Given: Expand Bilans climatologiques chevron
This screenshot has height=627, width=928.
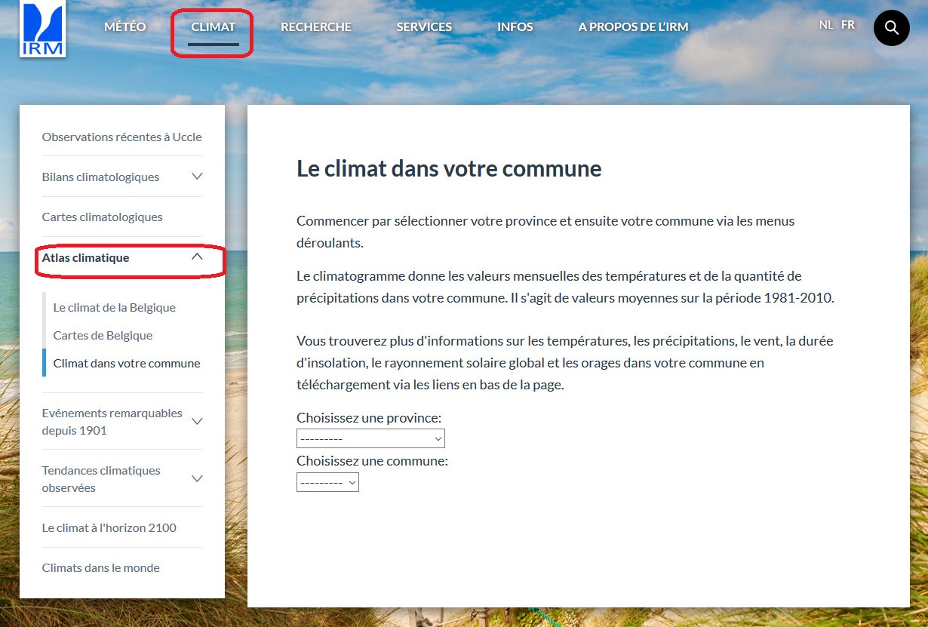Looking at the screenshot, I should 197,177.
